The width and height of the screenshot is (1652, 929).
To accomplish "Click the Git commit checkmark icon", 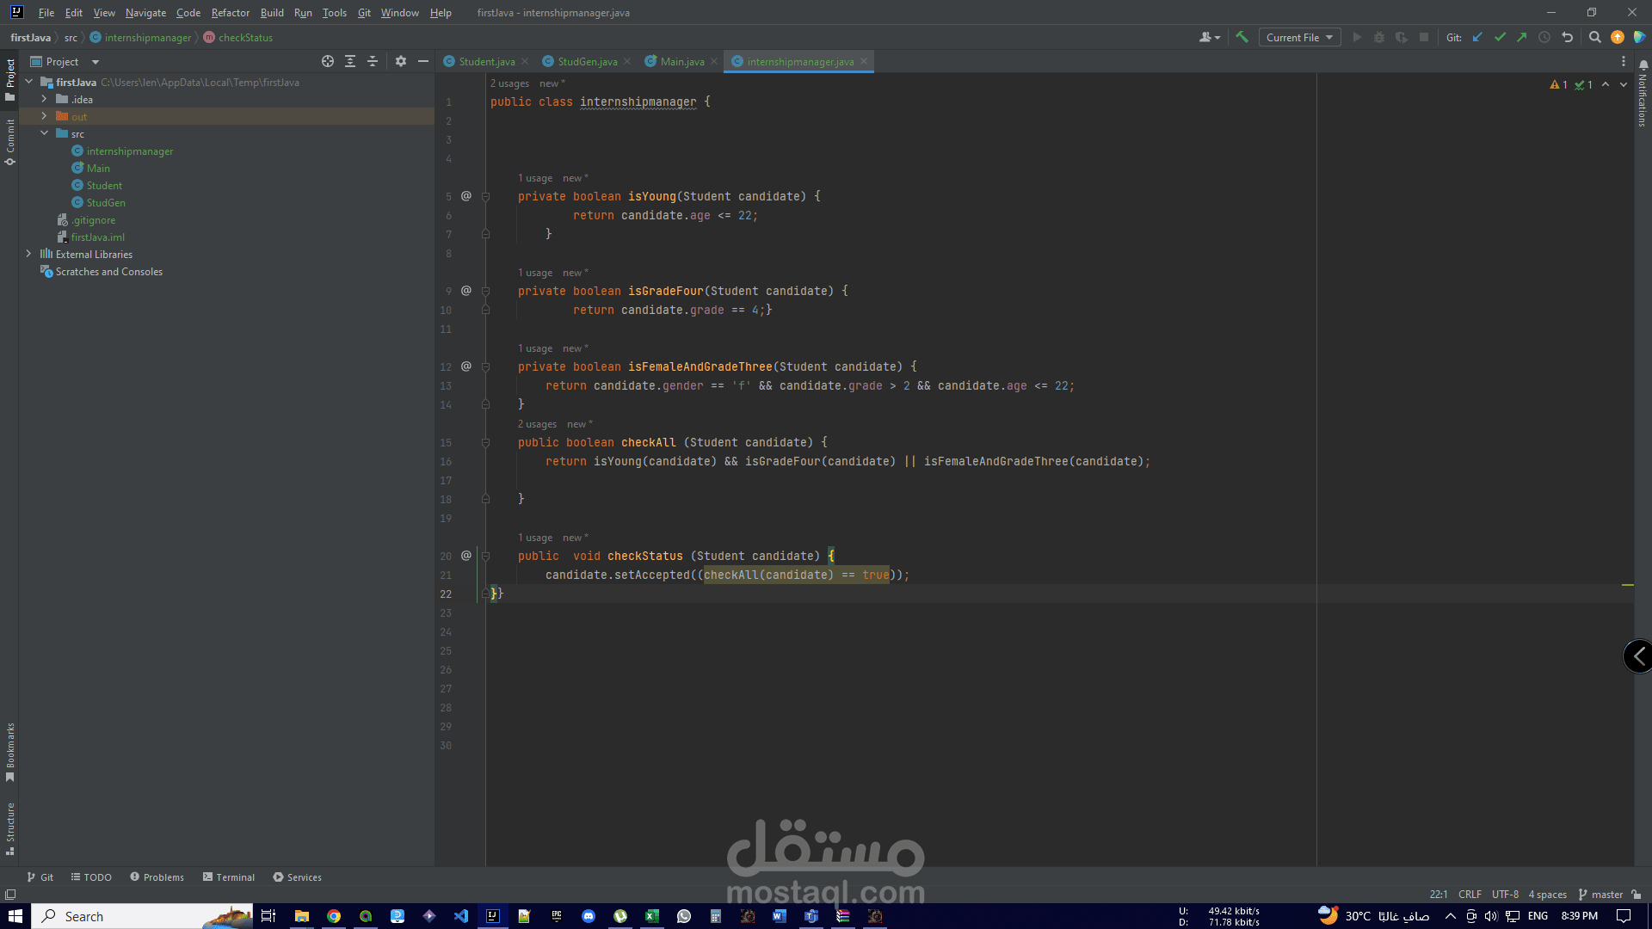I will click(1500, 37).
